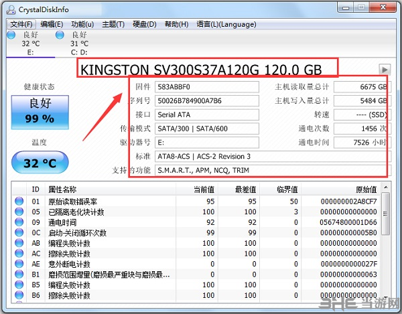This screenshot has width=402, height=314.
Task: Click raw value 000000002A8CF7
Action: tap(348, 202)
